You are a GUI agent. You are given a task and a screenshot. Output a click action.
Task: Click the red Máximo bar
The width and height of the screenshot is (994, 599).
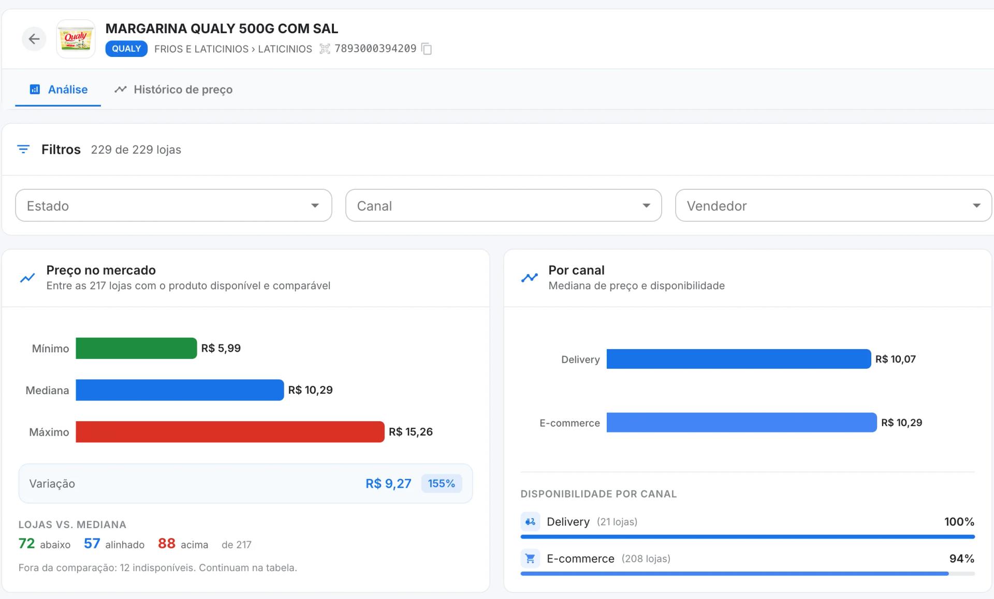click(x=230, y=432)
